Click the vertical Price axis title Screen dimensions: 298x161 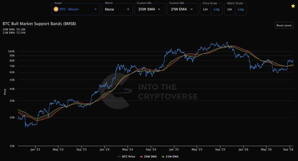5,92
